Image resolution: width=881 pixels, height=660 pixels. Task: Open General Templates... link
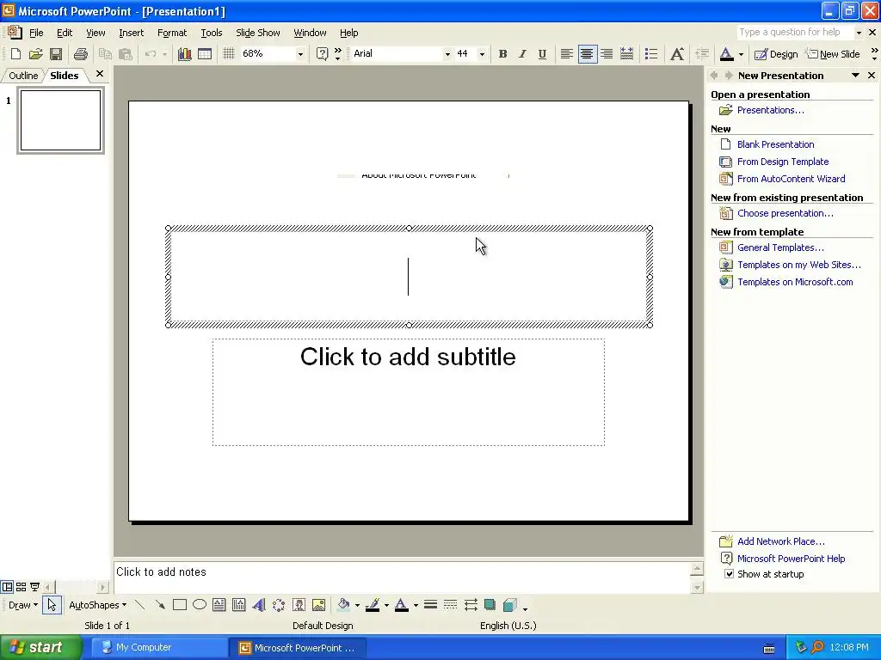coord(780,247)
